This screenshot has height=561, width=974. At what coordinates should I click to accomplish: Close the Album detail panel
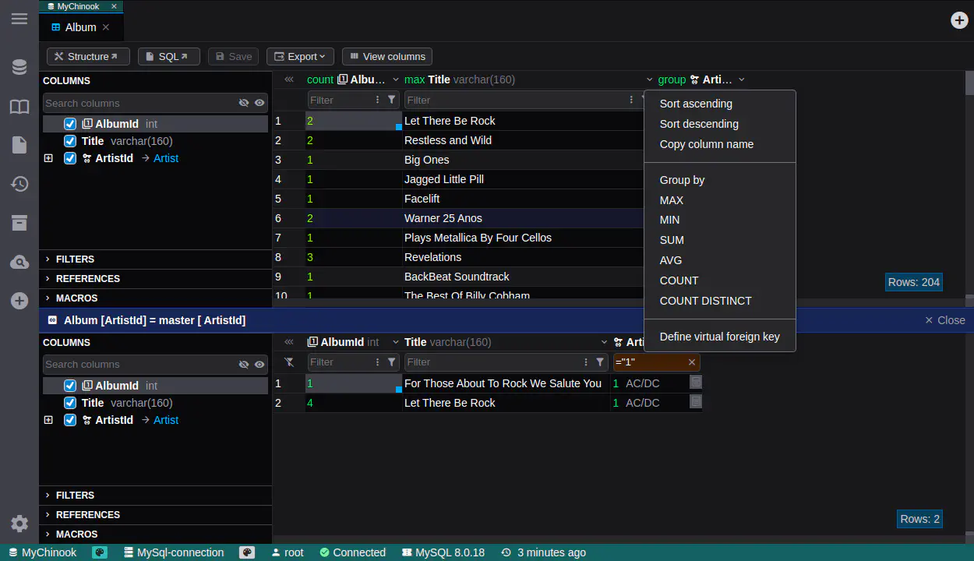point(944,320)
